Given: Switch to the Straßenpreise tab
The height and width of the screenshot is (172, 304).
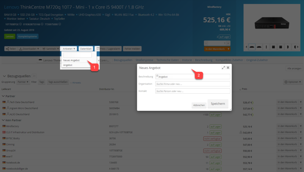Looking at the screenshot, I should click(144, 60).
